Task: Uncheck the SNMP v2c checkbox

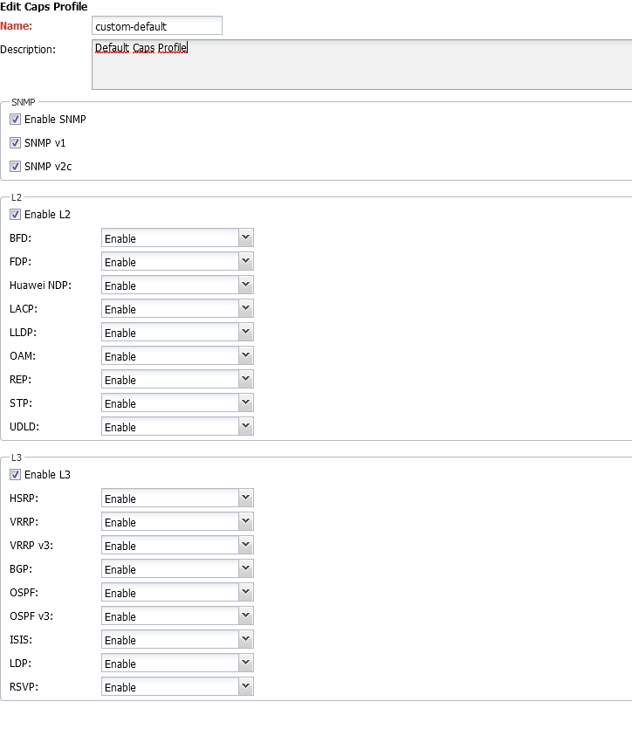Action: [16, 167]
